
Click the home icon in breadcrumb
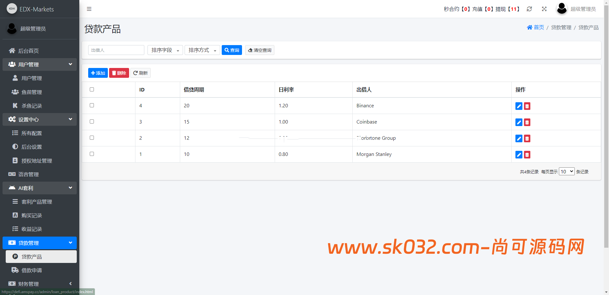[529, 27]
